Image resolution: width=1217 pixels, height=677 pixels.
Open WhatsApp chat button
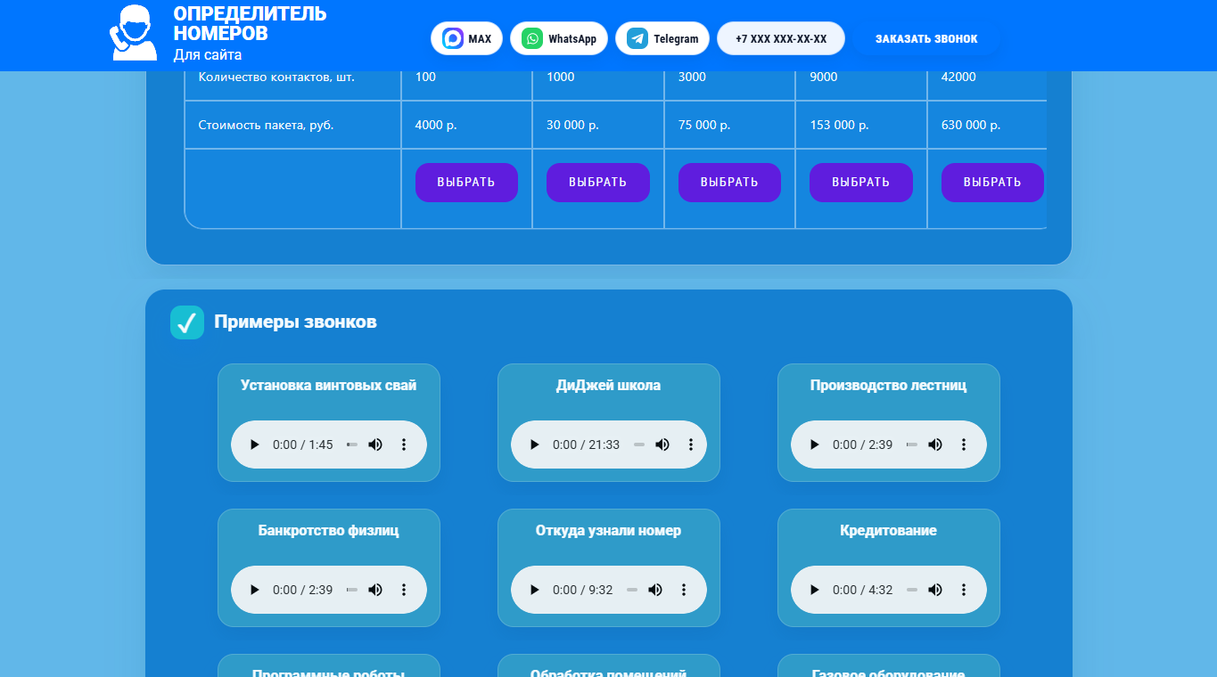click(559, 38)
